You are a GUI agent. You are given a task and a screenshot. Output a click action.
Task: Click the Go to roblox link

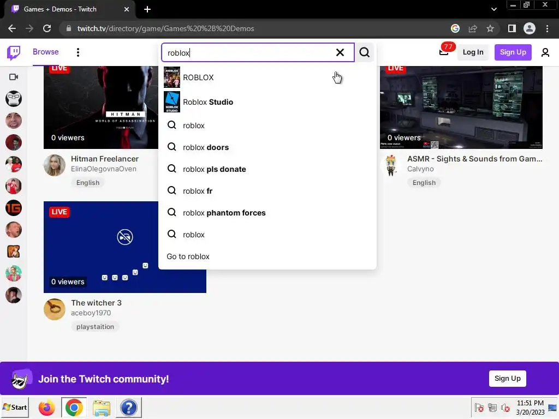(188, 256)
